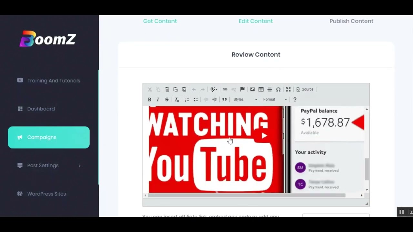Open the Format dropdown
Image resolution: width=413 pixels, height=232 pixels.
[275, 100]
